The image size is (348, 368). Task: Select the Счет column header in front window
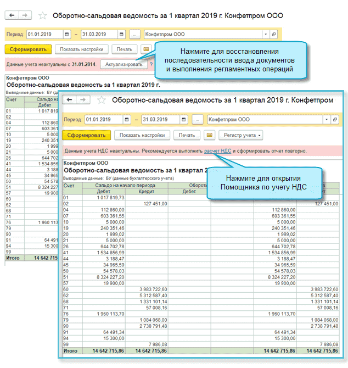pos(72,188)
